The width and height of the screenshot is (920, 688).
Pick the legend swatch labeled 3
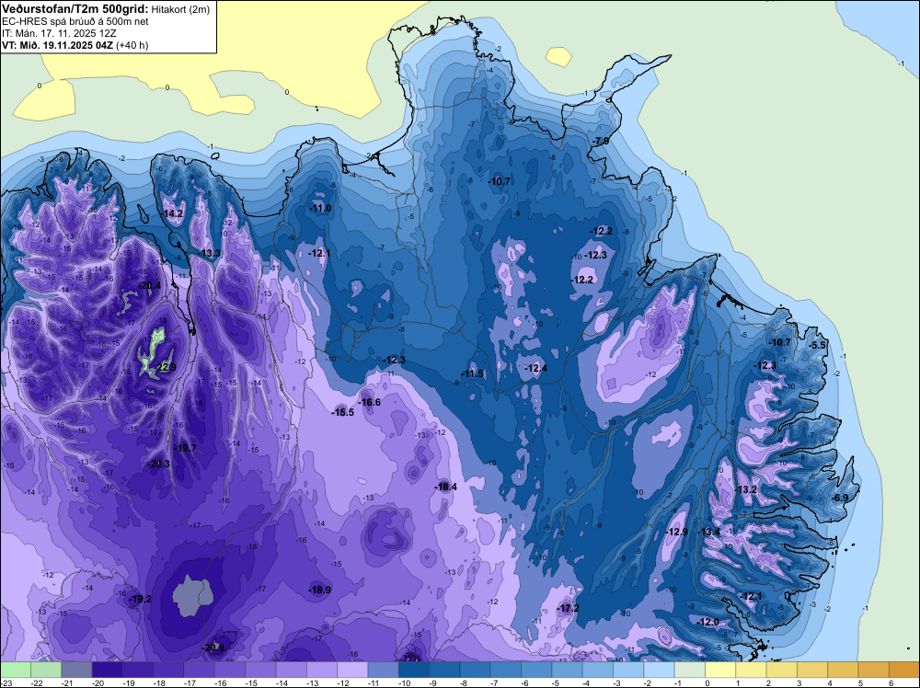[812, 670]
